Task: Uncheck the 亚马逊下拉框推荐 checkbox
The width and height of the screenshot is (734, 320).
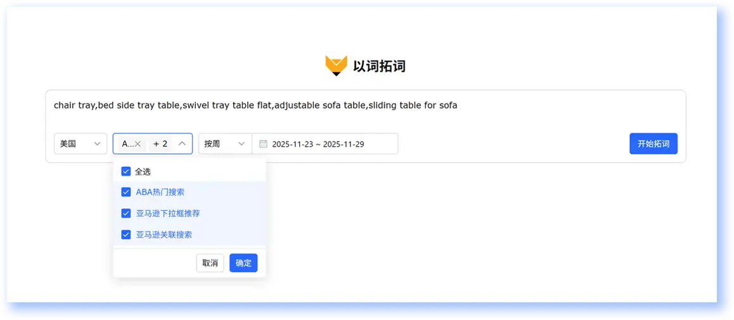Action: click(126, 213)
